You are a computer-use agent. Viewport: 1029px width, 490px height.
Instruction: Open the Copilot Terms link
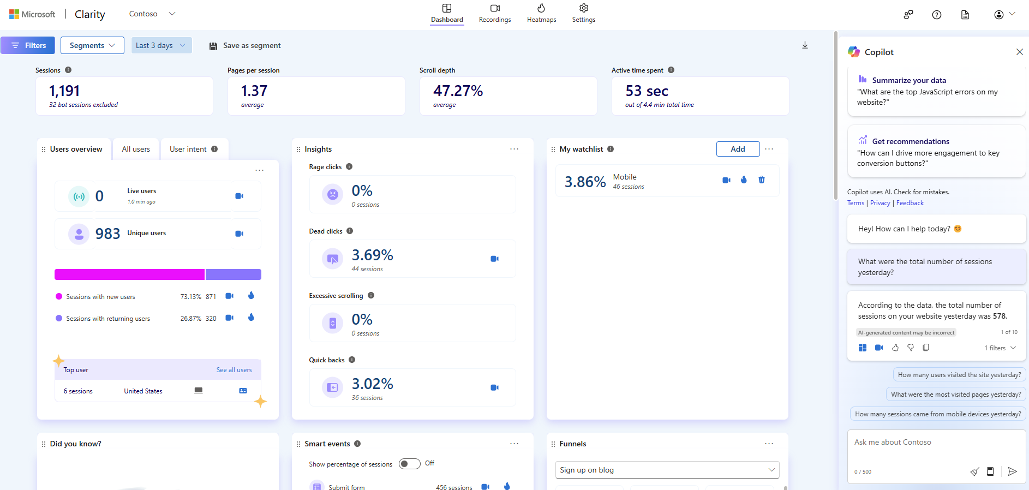(855, 203)
